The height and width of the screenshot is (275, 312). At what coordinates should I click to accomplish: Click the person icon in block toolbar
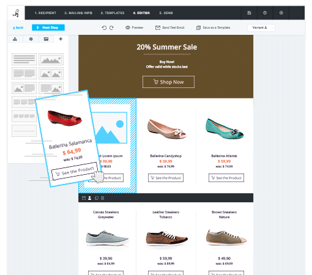pyautogui.click(x=90, y=198)
